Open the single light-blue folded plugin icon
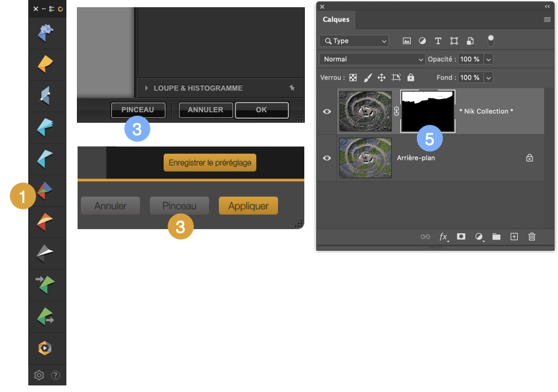 (x=45, y=158)
